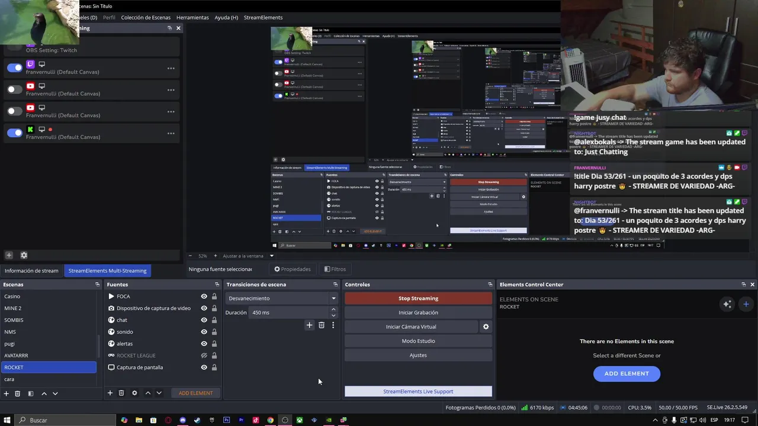Move the selected source up in Fuentes

(x=147, y=393)
